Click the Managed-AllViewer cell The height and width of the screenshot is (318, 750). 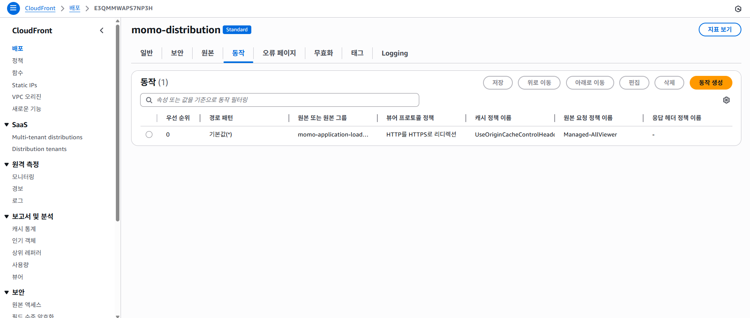590,135
